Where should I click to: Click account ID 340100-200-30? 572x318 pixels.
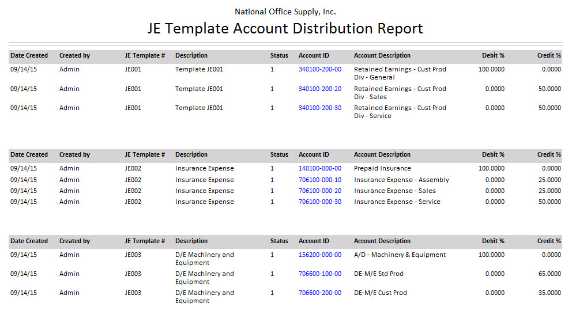pos(319,108)
